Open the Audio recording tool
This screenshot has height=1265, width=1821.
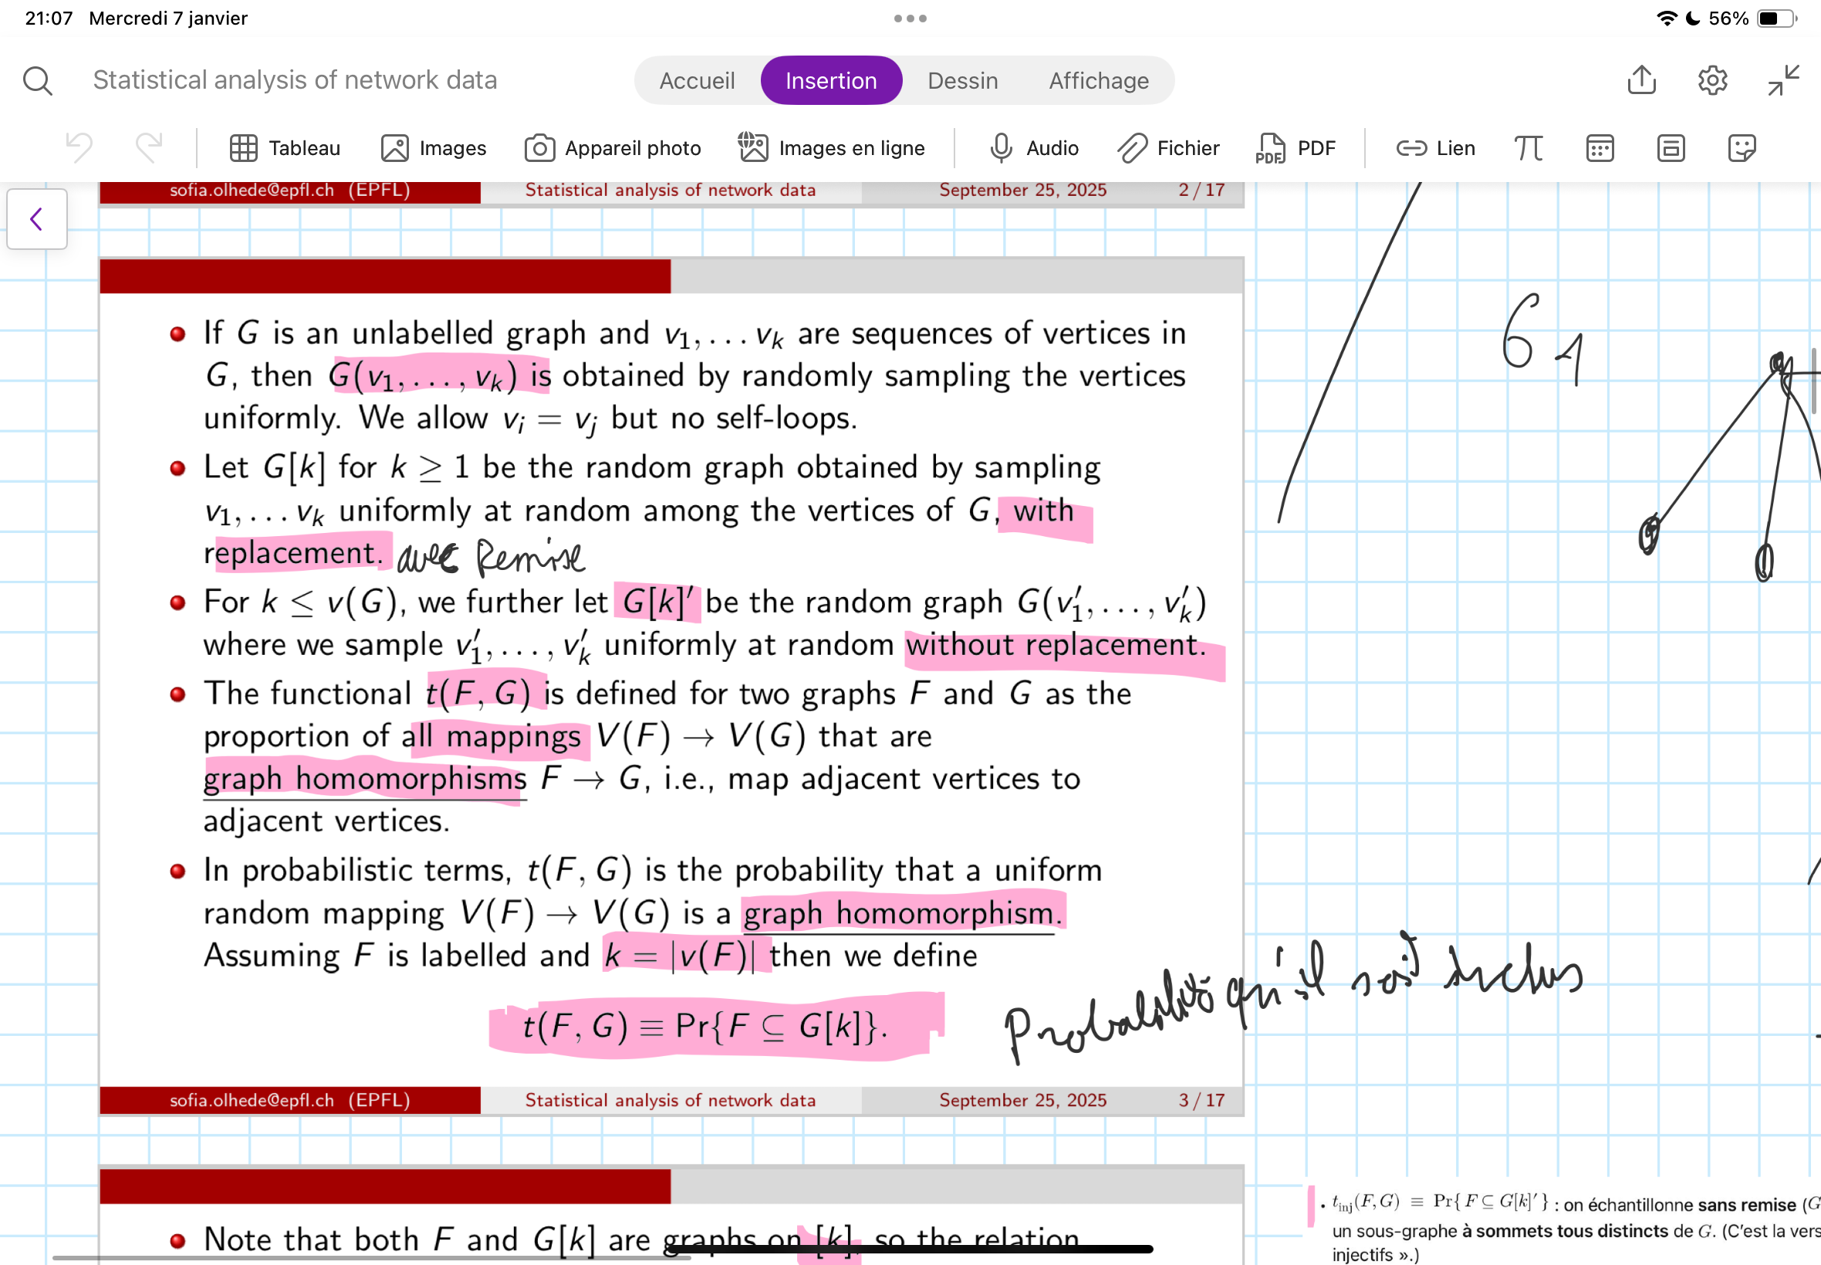pyautogui.click(x=1034, y=148)
